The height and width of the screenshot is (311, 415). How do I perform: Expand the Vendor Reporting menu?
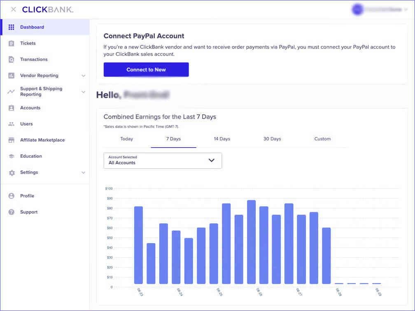84,76
